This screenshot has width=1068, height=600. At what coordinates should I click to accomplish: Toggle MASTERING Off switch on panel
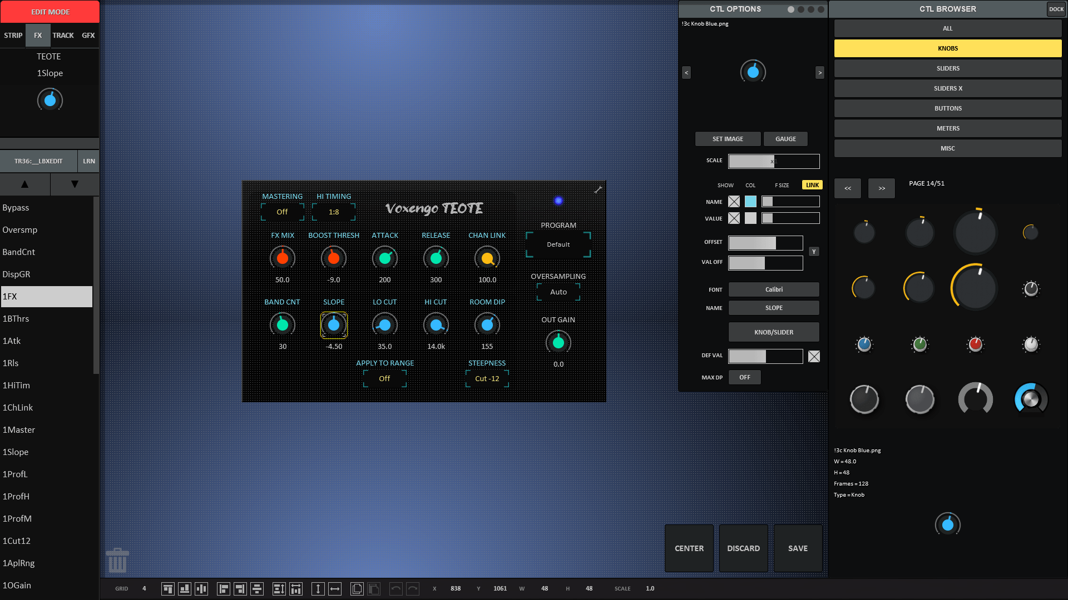tap(283, 212)
